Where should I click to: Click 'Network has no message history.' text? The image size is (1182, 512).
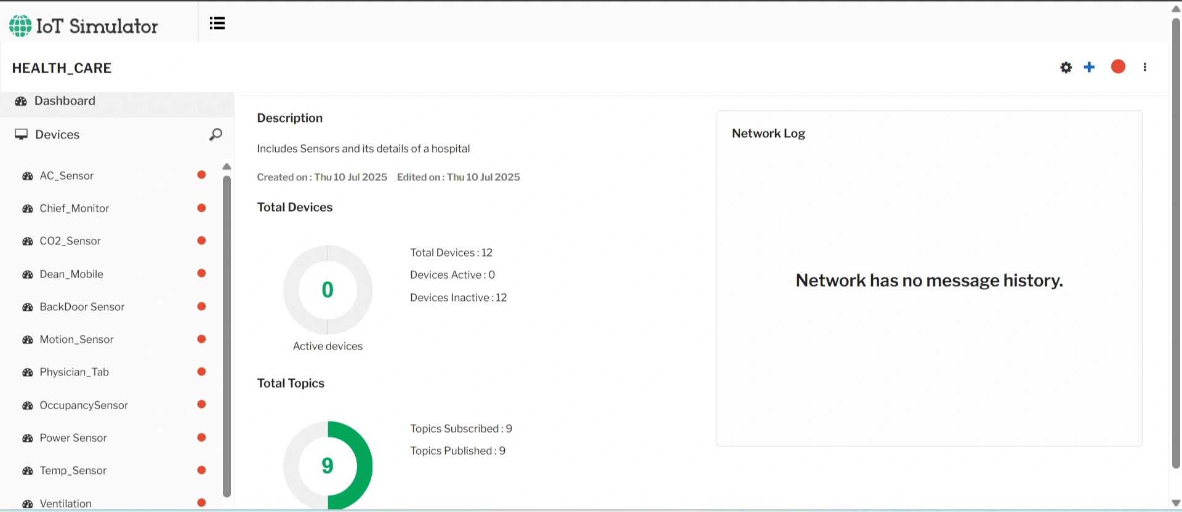point(929,281)
